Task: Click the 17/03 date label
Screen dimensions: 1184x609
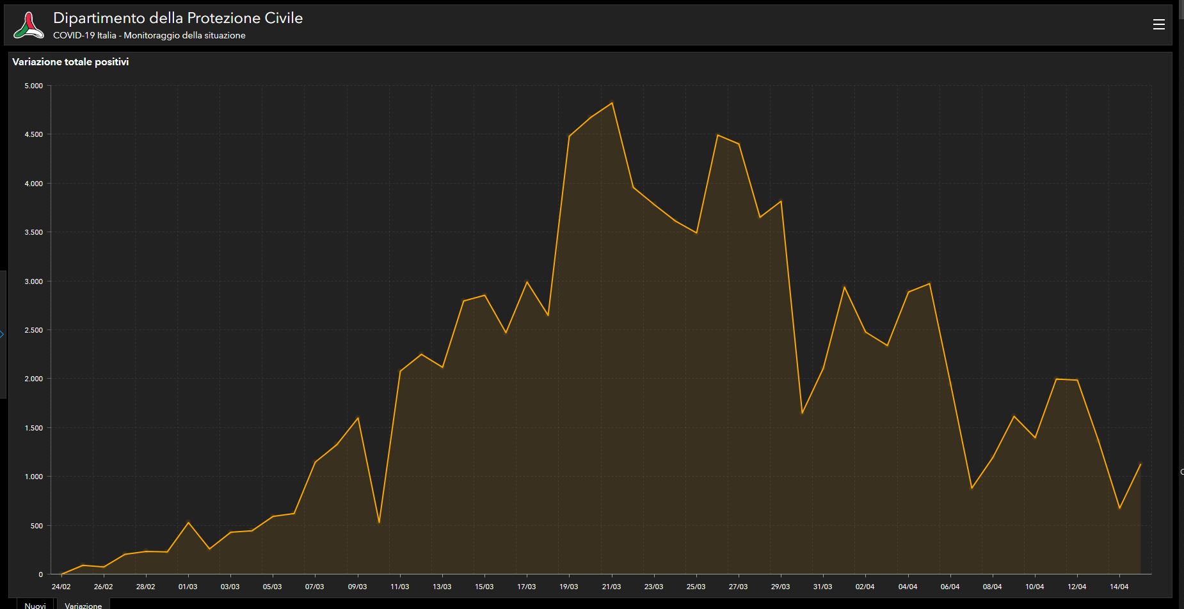Action: point(526,587)
